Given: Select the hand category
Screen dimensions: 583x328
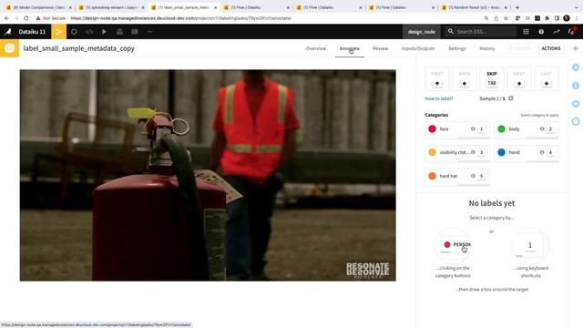Looking at the screenshot, I should [527, 152].
